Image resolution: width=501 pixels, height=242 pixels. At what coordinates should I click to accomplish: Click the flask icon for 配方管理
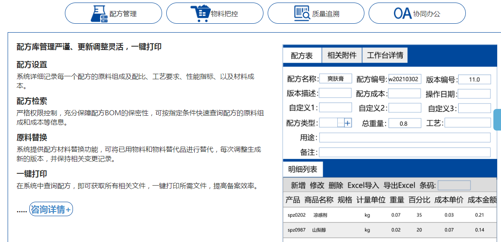[100, 14]
